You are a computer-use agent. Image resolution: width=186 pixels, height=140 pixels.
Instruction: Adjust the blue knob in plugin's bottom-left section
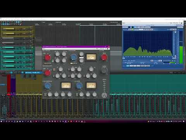[x=47, y=86]
